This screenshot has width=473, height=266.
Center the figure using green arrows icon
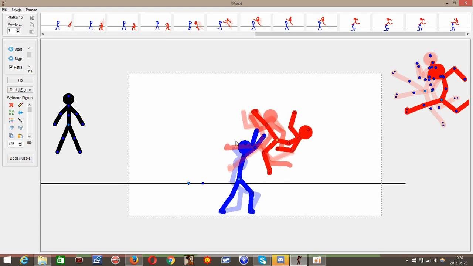click(11, 113)
